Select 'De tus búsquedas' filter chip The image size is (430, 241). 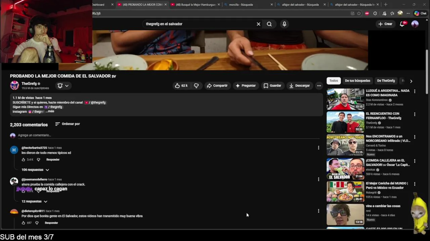357,81
